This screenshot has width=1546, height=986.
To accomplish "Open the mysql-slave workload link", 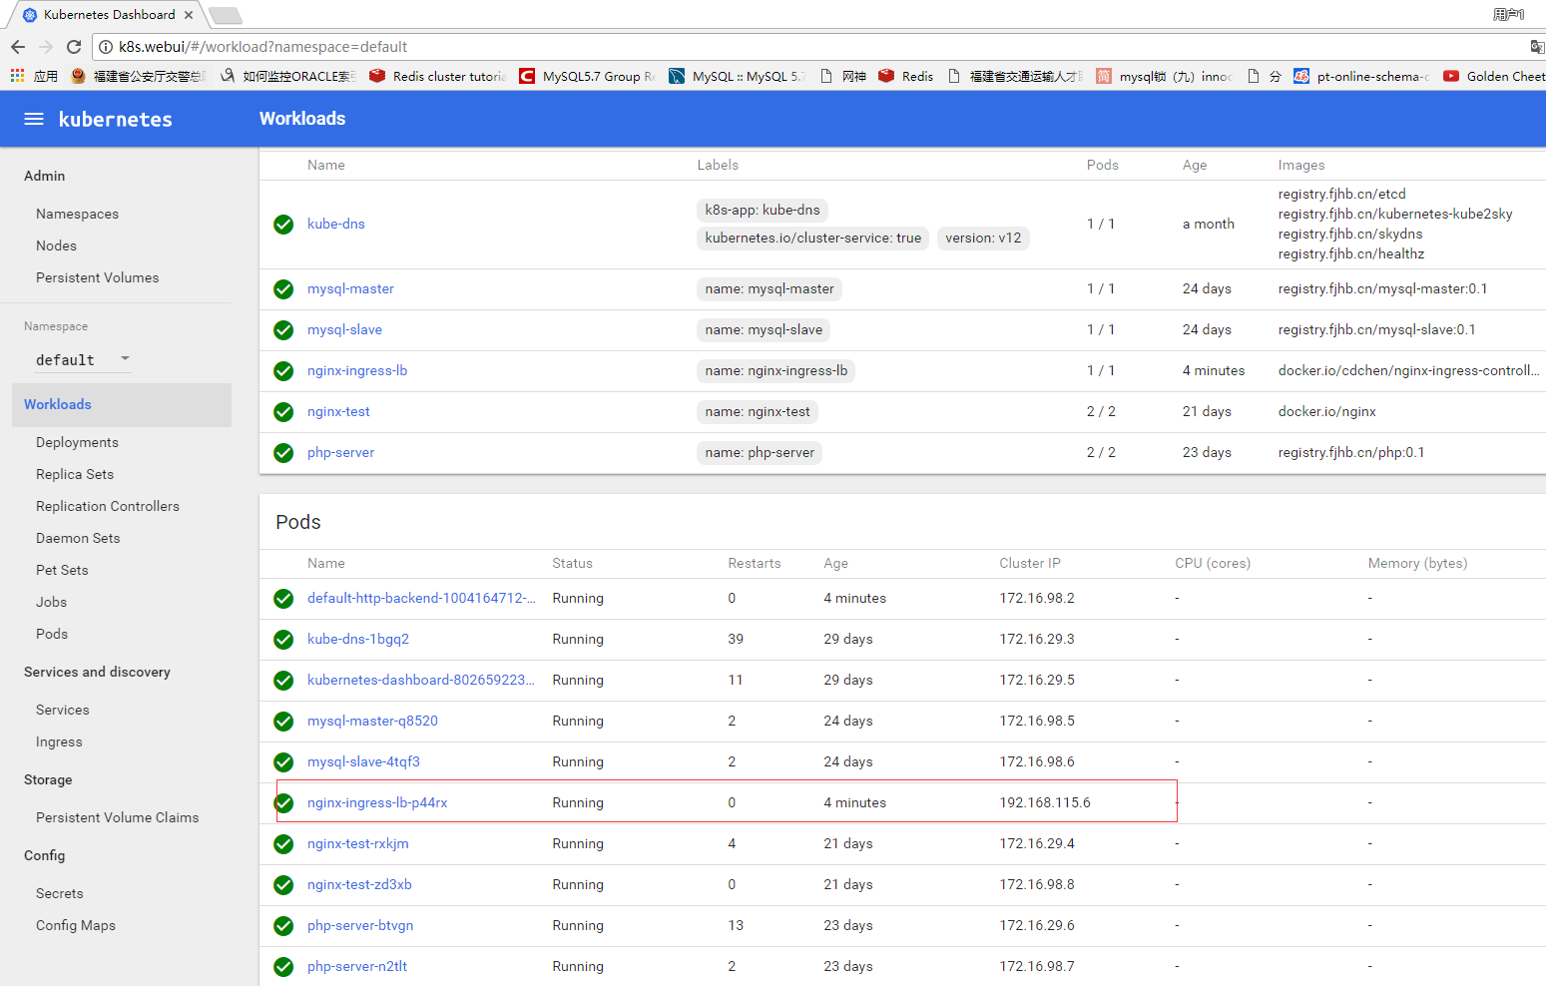I will pyautogui.click(x=344, y=329).
